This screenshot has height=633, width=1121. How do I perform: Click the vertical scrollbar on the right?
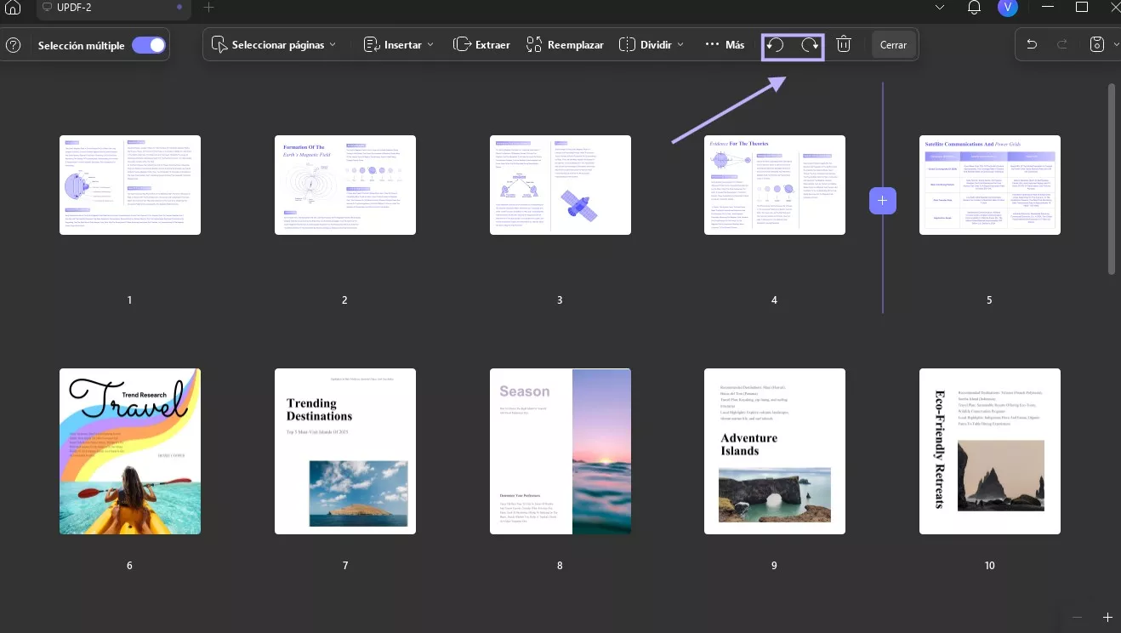tap(1111, 179)
